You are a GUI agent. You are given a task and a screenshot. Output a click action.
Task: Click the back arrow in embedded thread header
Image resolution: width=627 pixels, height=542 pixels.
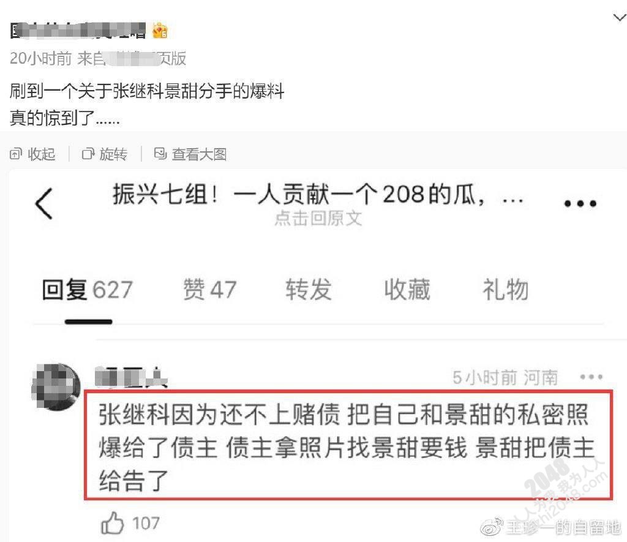coord(44,203)
